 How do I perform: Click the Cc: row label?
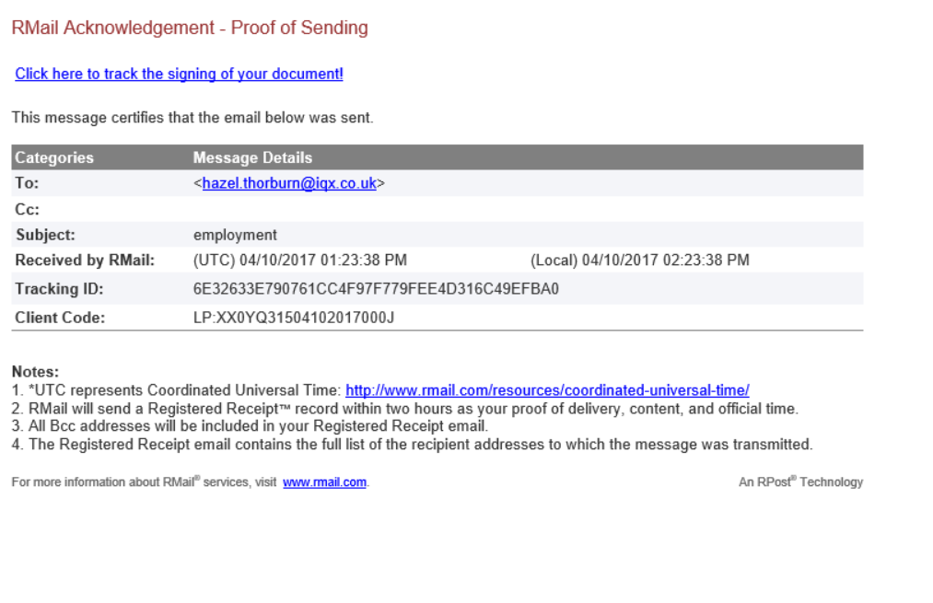pyautogui.click(x=27, y=209)
